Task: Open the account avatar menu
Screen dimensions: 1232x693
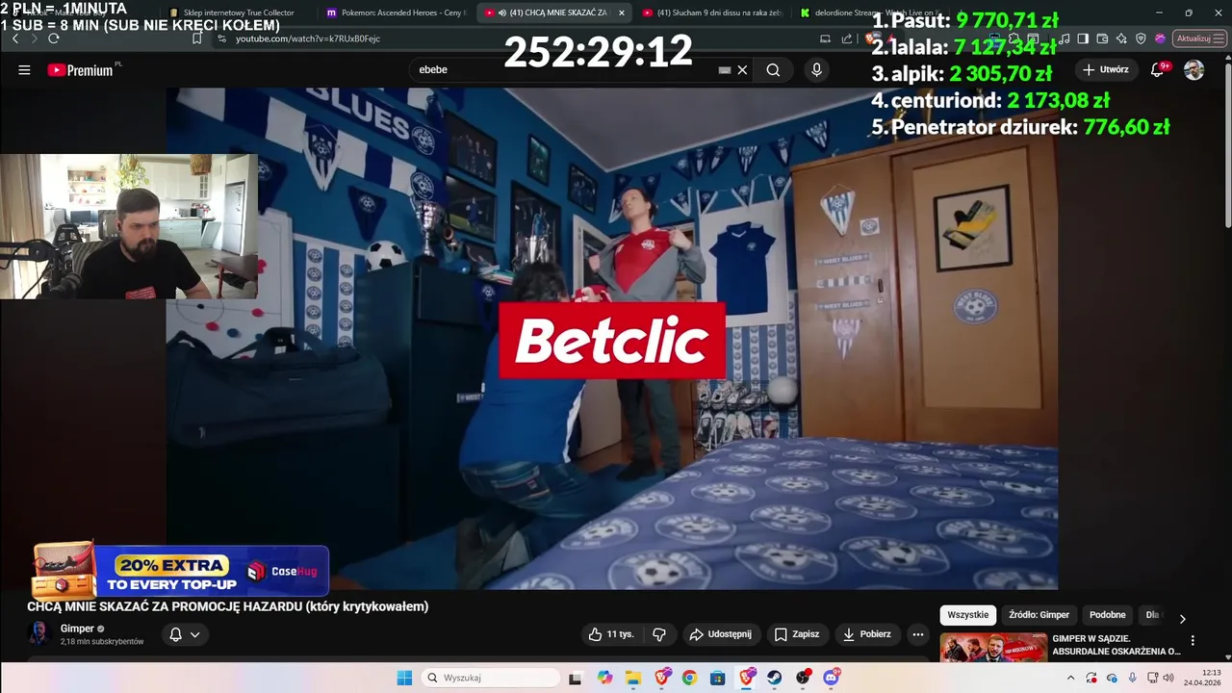Action: click(1193, 70)
